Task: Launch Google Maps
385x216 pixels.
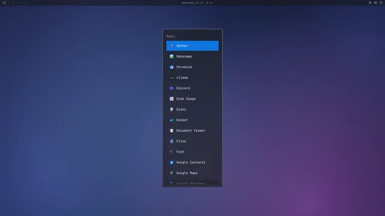Action: 192,173
